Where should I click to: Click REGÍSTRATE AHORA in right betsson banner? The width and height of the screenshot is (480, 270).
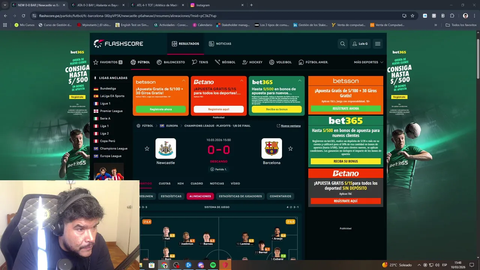pyautogui.click(x=346, y=108)
